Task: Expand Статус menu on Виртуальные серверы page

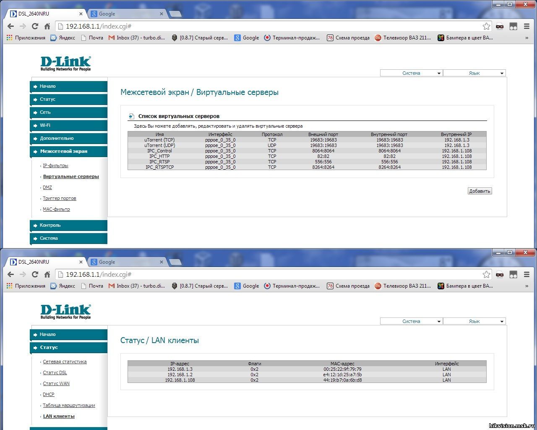Action: (x=69, y=100)
